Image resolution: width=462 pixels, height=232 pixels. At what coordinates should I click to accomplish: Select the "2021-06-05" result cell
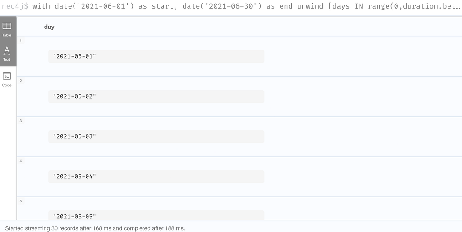click(156, 215)
